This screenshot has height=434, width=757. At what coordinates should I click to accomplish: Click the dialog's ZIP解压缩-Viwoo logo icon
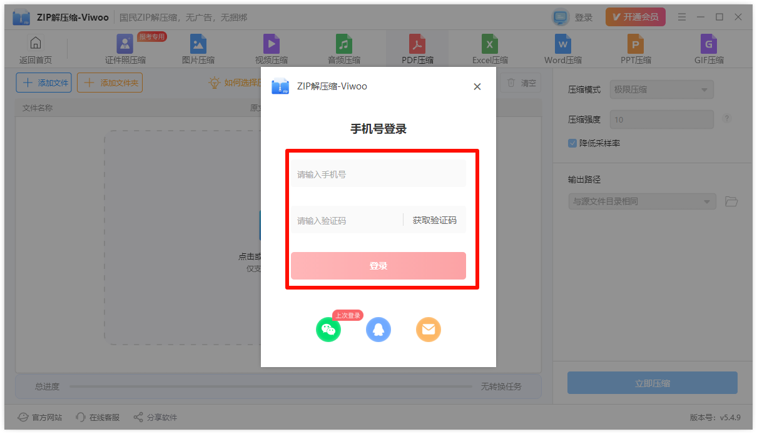[x=280, y=86]
